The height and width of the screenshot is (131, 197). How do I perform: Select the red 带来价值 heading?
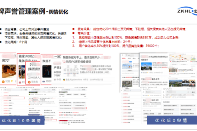click(84, 33)
